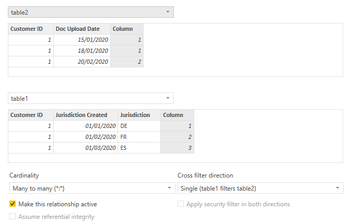Uncheck Make this relationship active

tap(13, 204)
